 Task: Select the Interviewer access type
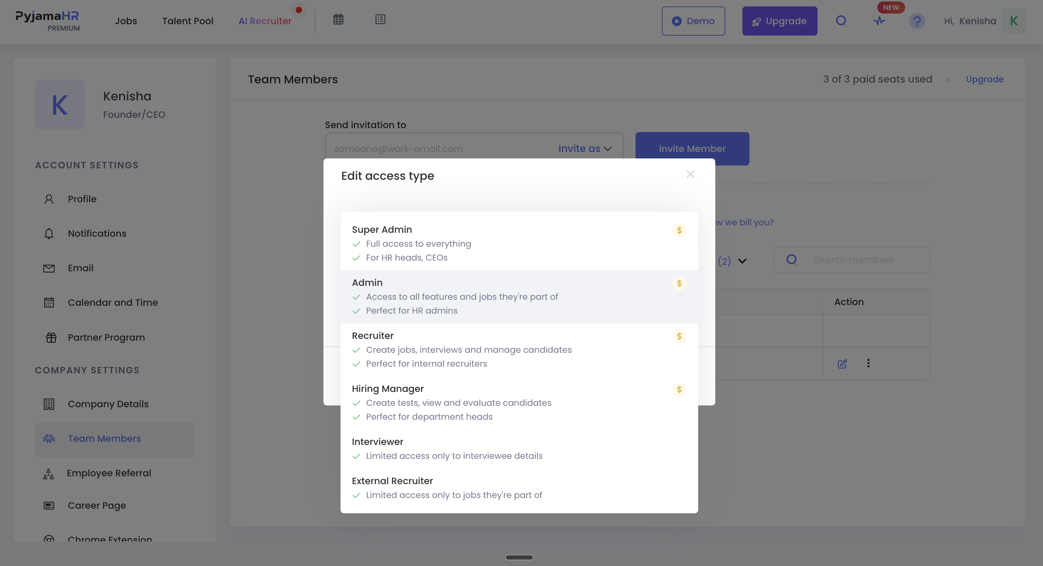[519, 449]
